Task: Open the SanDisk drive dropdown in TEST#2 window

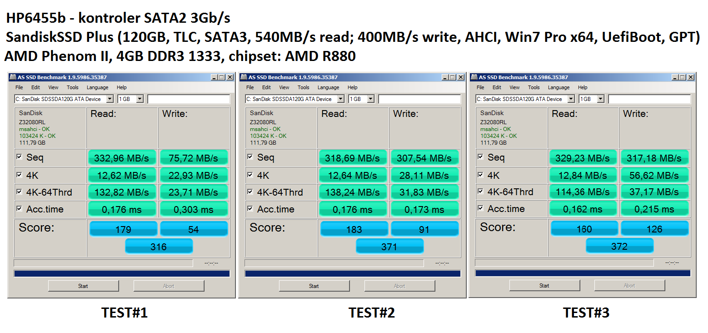Action: click(295, 99)
